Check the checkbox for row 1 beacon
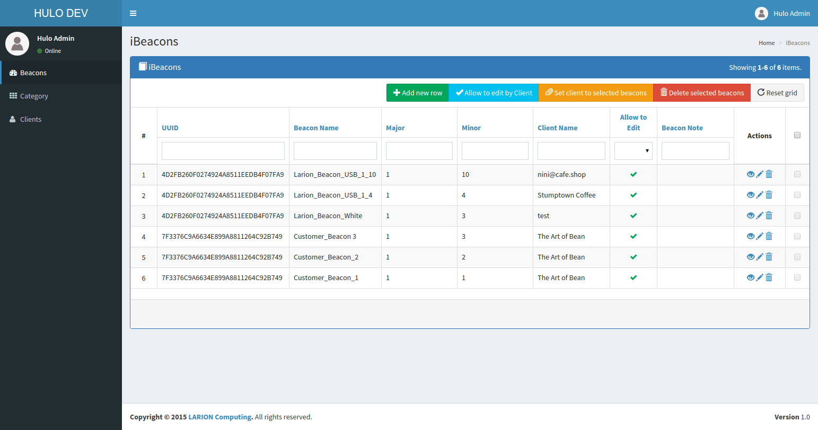Viewport: 818px width, 430px height. (x=797, y=174)
